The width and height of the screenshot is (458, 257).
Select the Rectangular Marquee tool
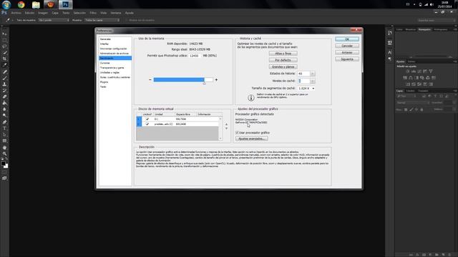click(4, 40)
